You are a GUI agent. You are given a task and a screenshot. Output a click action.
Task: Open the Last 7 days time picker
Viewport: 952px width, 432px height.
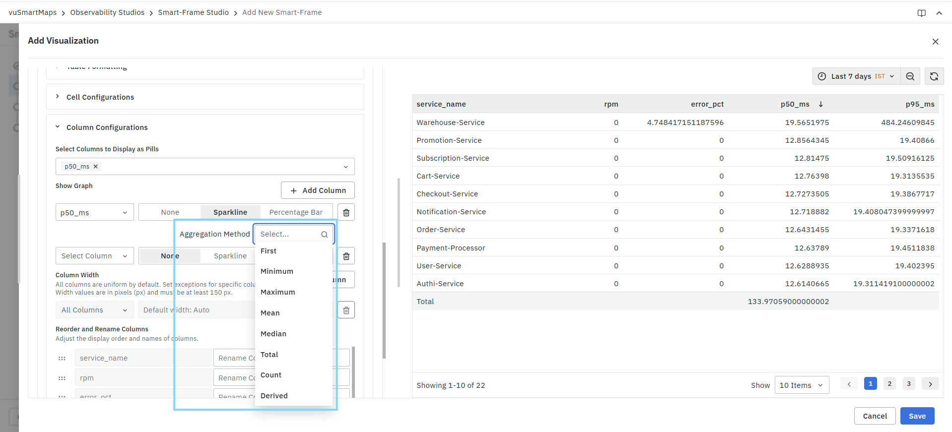pos(856,76)
